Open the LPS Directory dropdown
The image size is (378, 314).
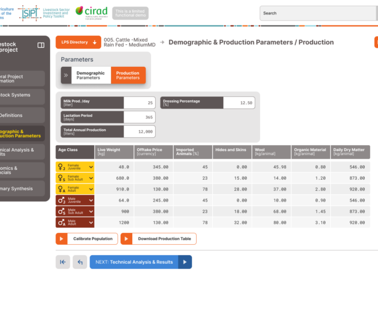tap(78, 43)
